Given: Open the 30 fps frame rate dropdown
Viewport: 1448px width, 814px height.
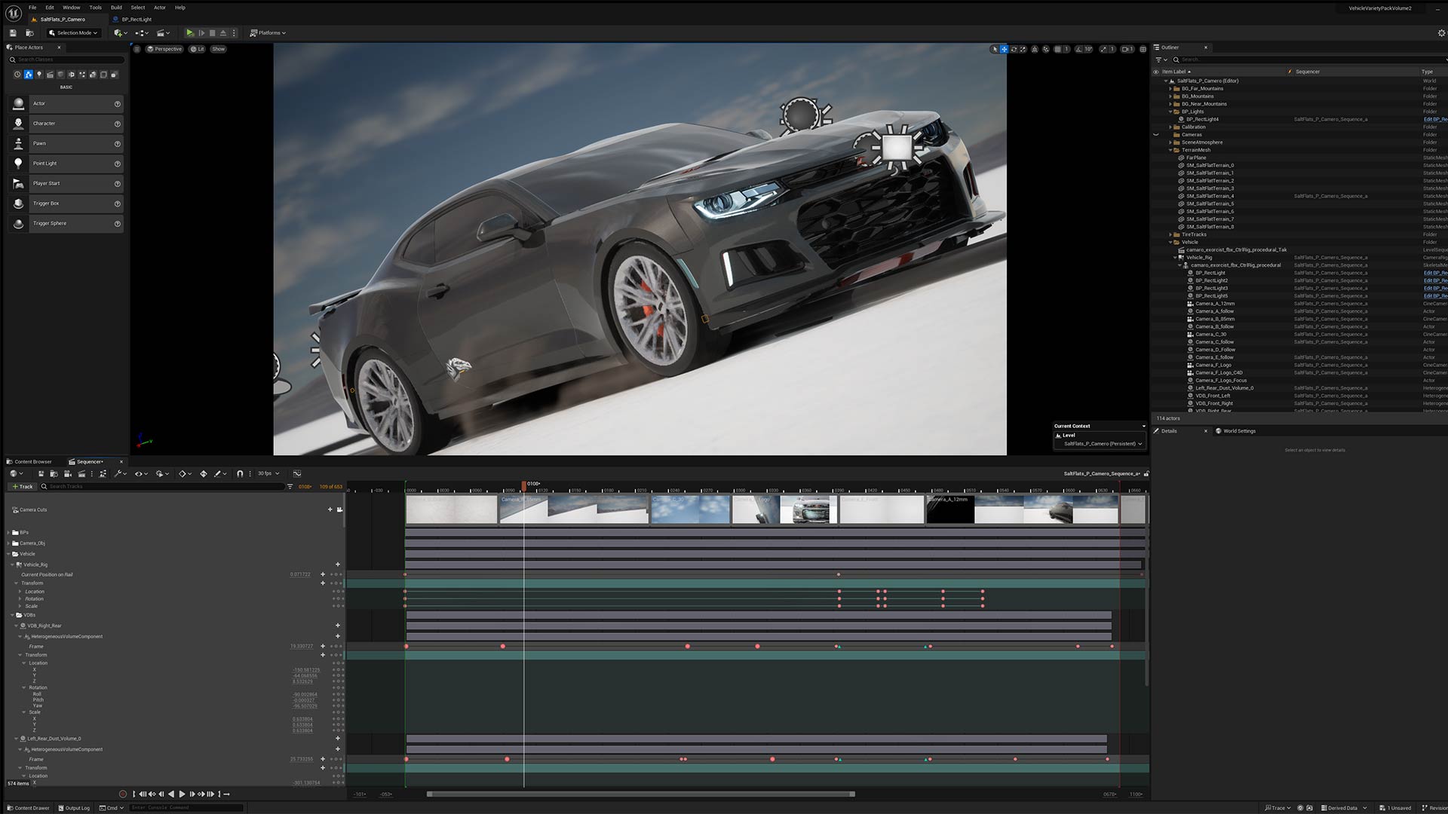Looking at the screenshot, I should tap(268, 474).
